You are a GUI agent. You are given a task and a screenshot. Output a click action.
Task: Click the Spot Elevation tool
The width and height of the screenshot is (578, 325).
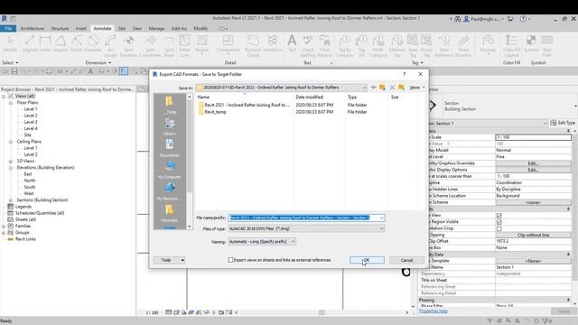coord(128,46)
